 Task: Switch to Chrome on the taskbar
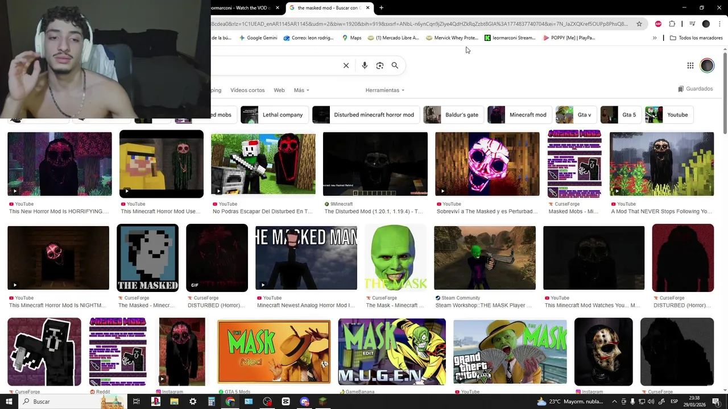tap(230, 402)
